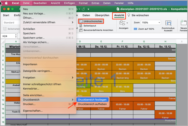Choose Dateigröße verringern...

[48, 71]
